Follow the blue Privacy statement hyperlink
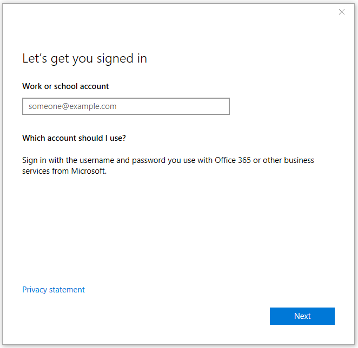 click(x=54, y=290)
